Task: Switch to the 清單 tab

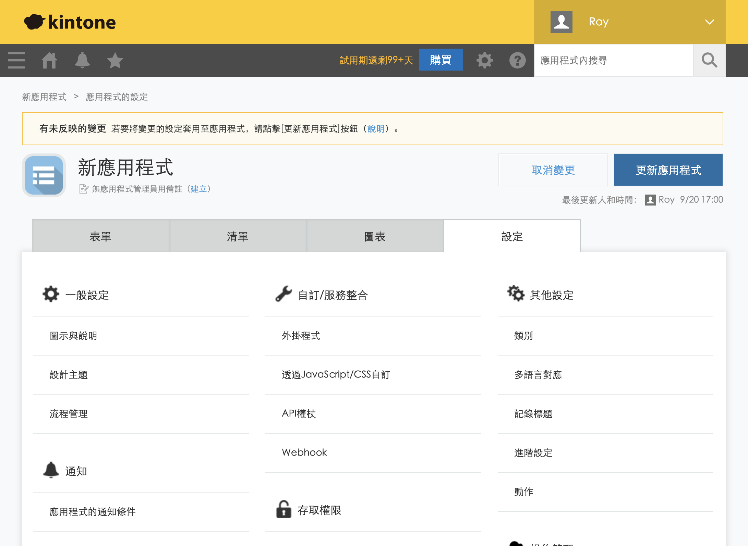Action: coord(238,236)
